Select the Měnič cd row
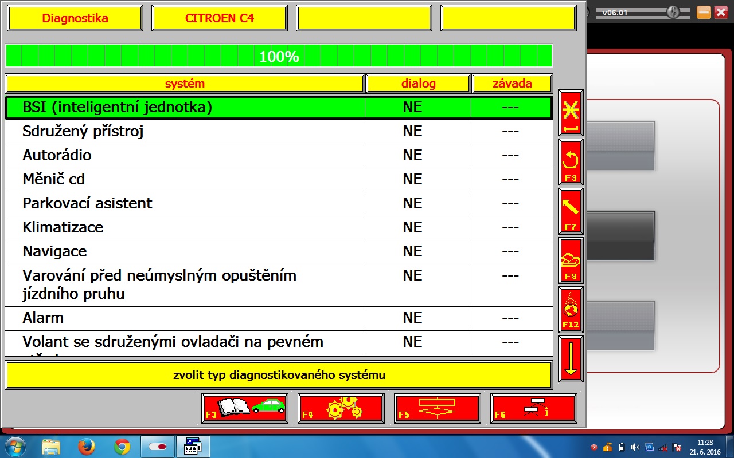734x458 pixels. (279, 180)
